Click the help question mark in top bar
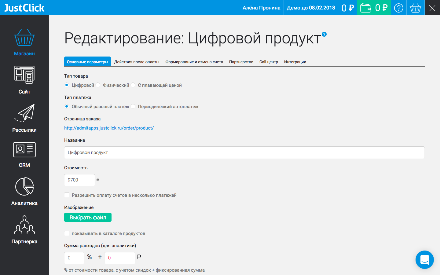The image size is (440, 275). (x=398, y=8)
